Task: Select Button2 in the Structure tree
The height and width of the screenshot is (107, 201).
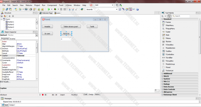Action: (x=11, y=25)
